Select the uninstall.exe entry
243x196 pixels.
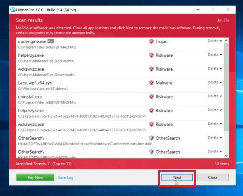click(120, 99)
